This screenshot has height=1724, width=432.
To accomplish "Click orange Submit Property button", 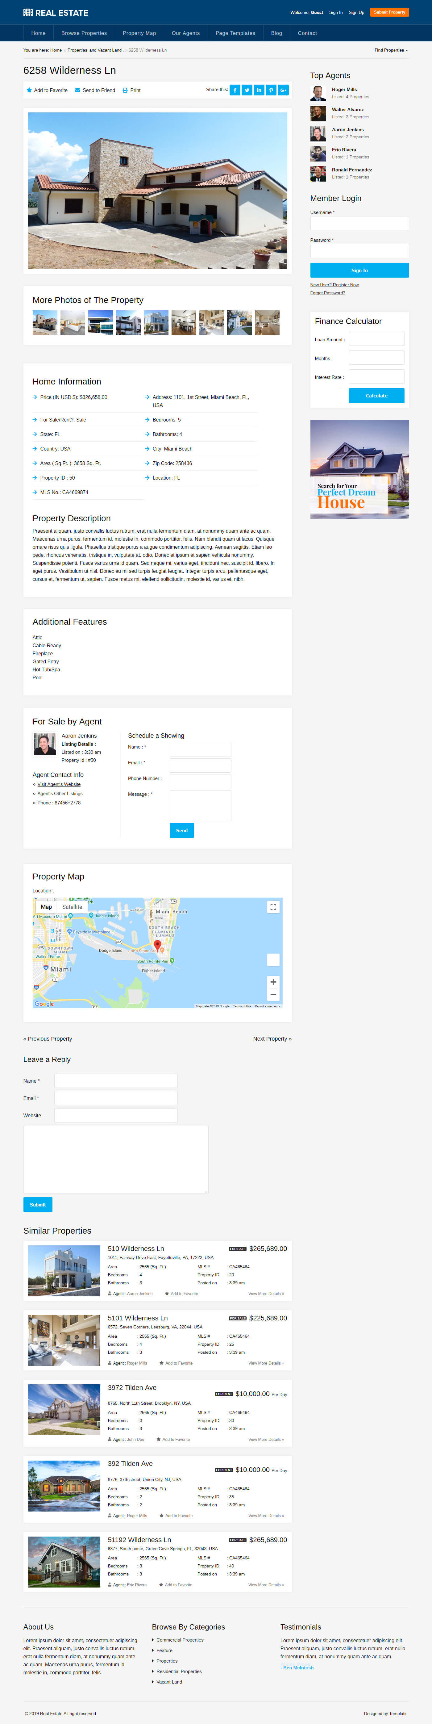I will (390, 12).
